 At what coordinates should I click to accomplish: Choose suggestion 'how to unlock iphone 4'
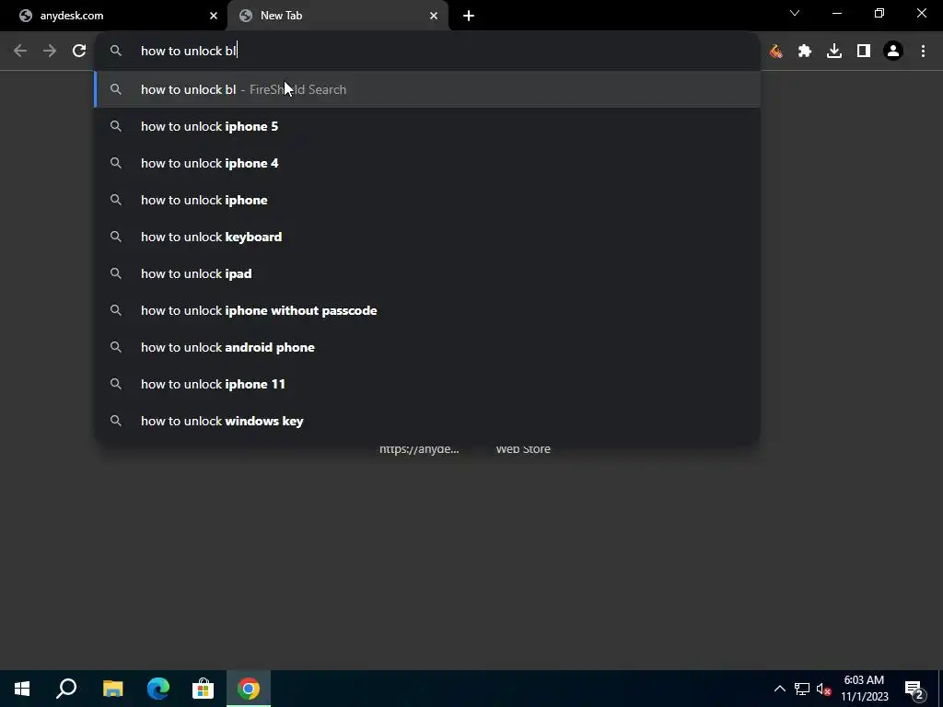(427, 163)
